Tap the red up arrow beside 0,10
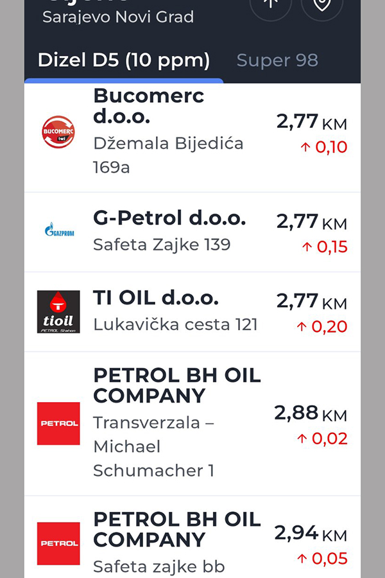This screenshot has height=578, width=385. click(306, 148)
